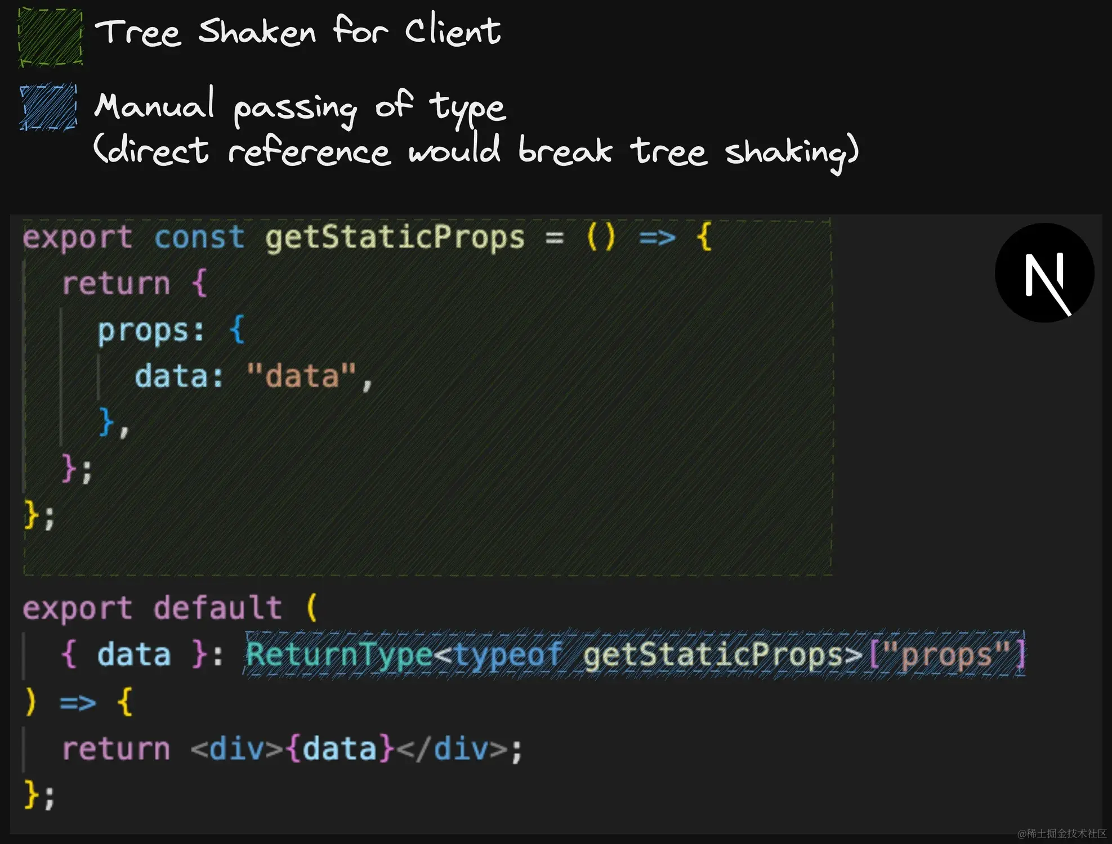
Task: Click the "return {" line inside getStaticProps
Action: [x=135, y=283]
